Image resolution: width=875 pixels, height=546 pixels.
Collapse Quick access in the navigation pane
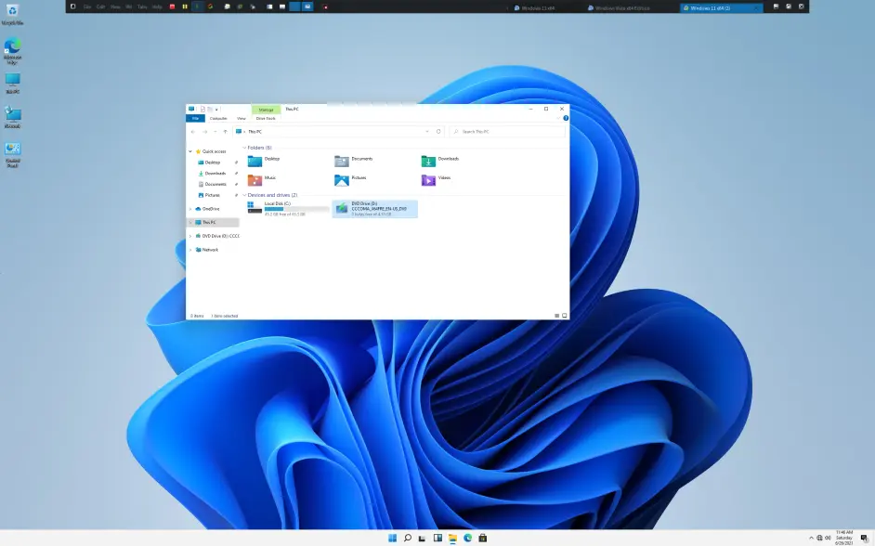tap(190, 151)
